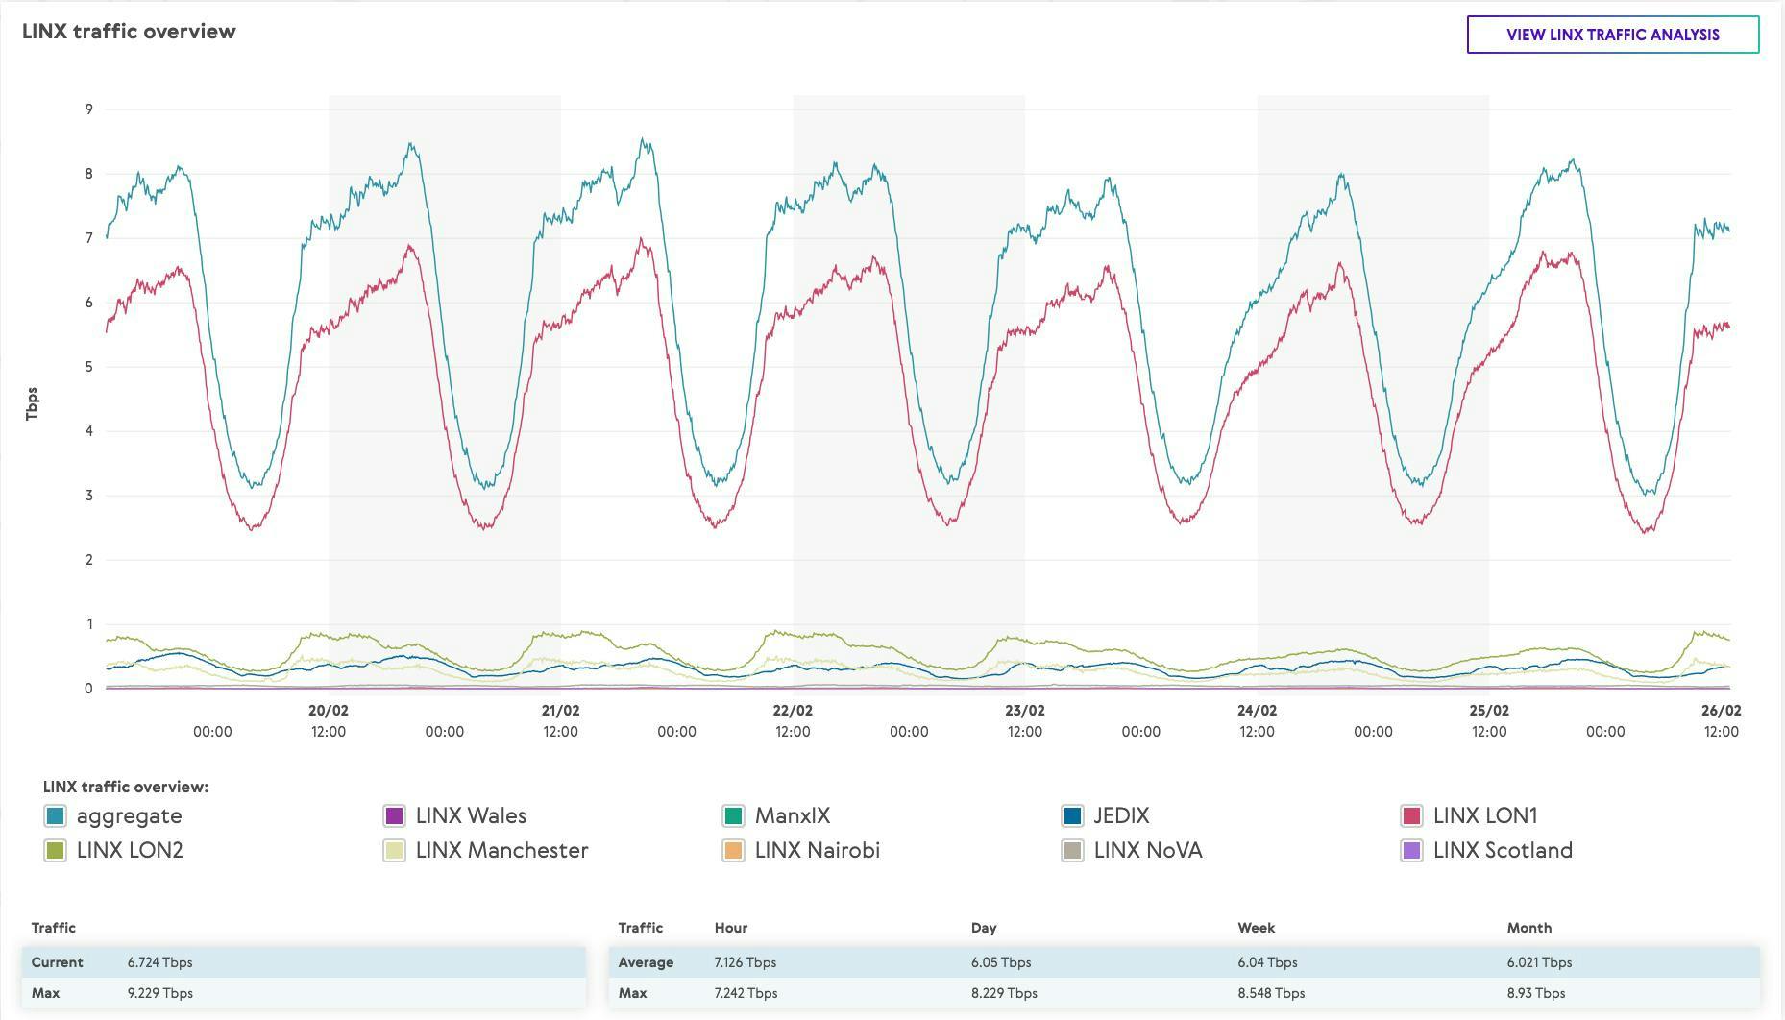Click the Current row label
The image size is (1785, 1020).
(x=57, y=962)
